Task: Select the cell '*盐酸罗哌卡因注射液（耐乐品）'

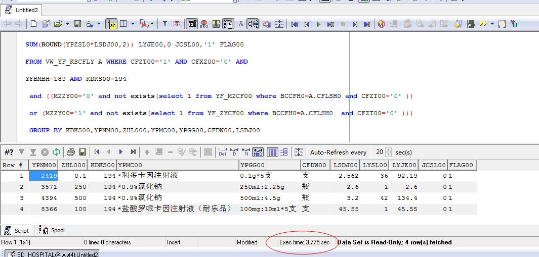Action: click(178, 209)
